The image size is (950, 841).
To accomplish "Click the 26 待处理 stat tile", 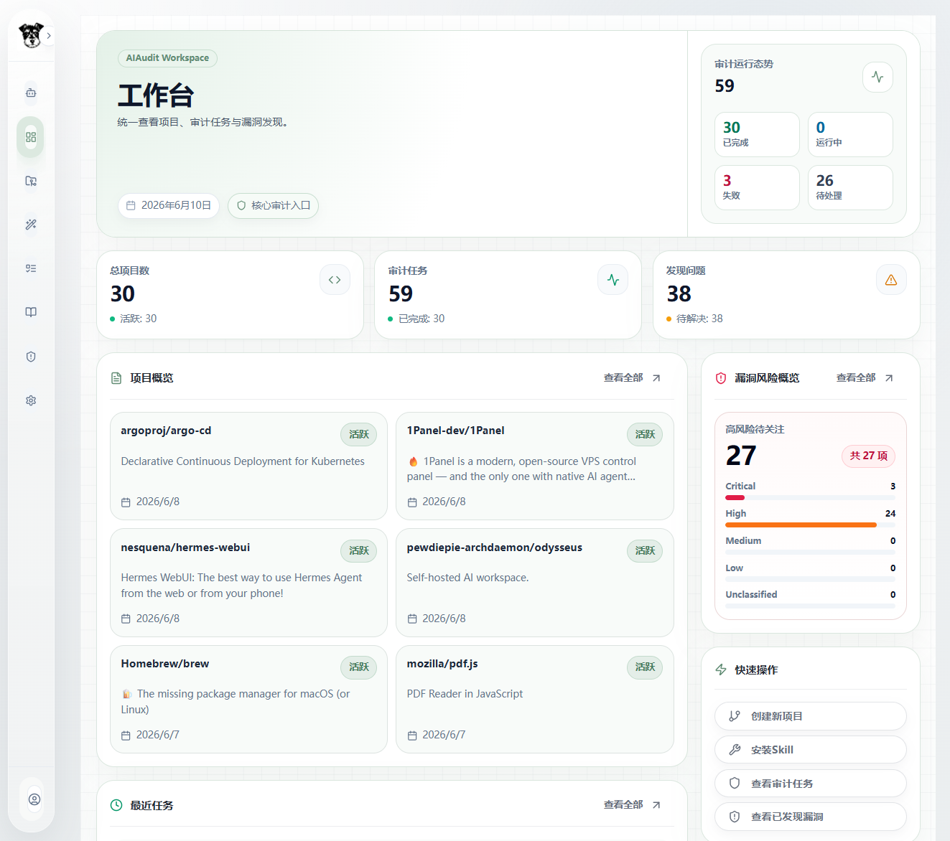I will [850, 187].
